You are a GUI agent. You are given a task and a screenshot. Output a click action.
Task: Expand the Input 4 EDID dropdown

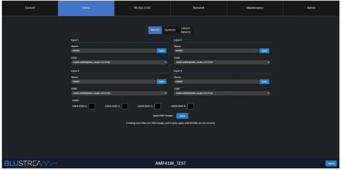point(222,93)
